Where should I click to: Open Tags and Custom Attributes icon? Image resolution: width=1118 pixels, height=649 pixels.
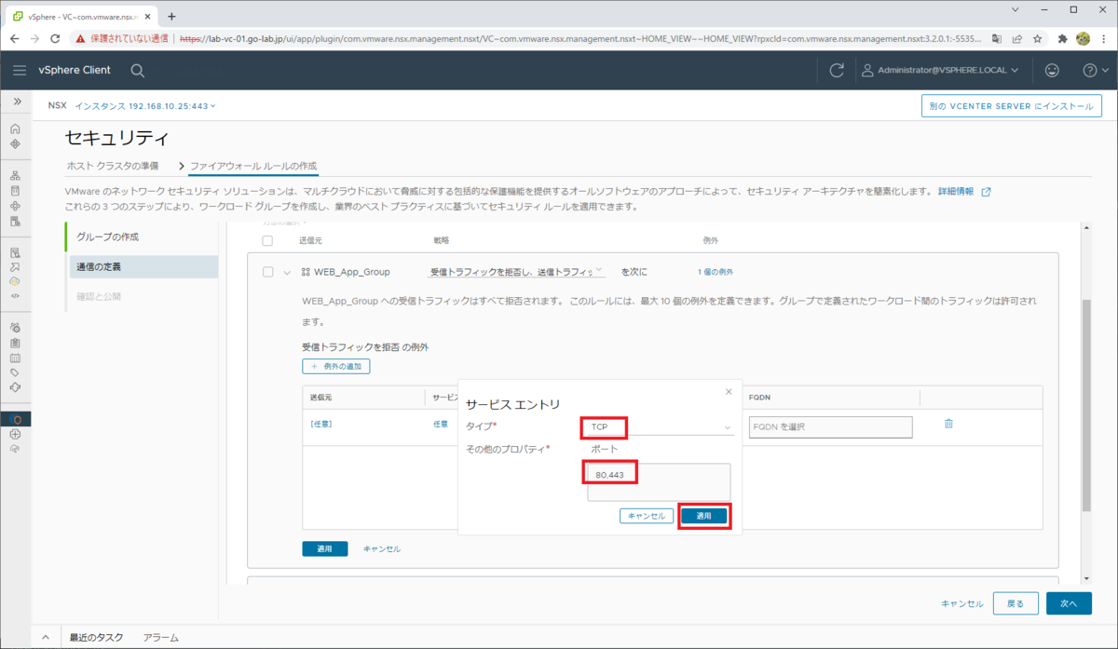pos(15,372)
